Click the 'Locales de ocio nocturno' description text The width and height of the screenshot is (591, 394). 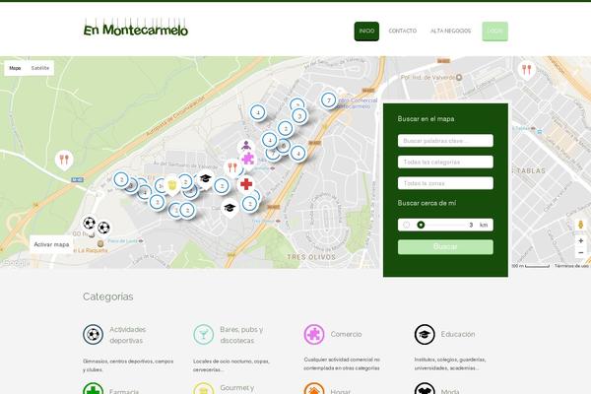[231, 365]
